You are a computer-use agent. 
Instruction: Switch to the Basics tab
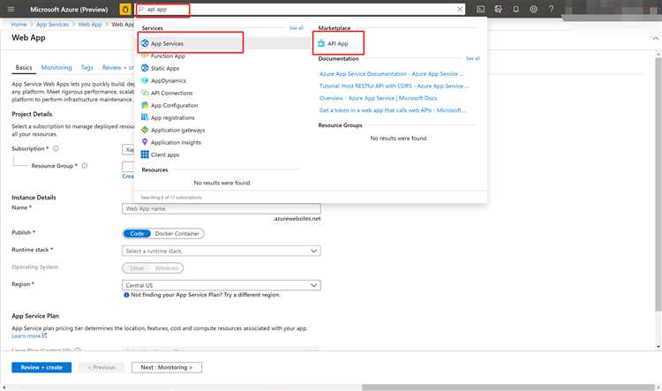[24, 68]
